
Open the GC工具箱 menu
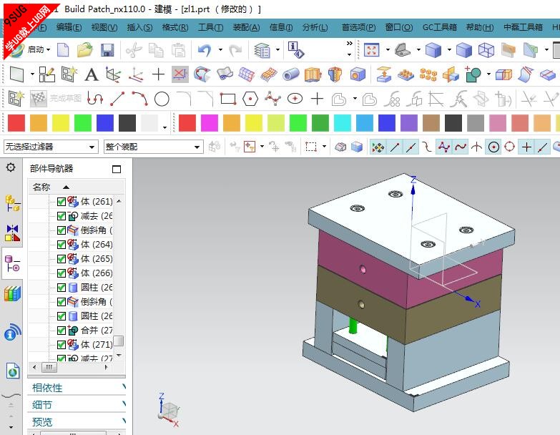[x=440, y=27]
